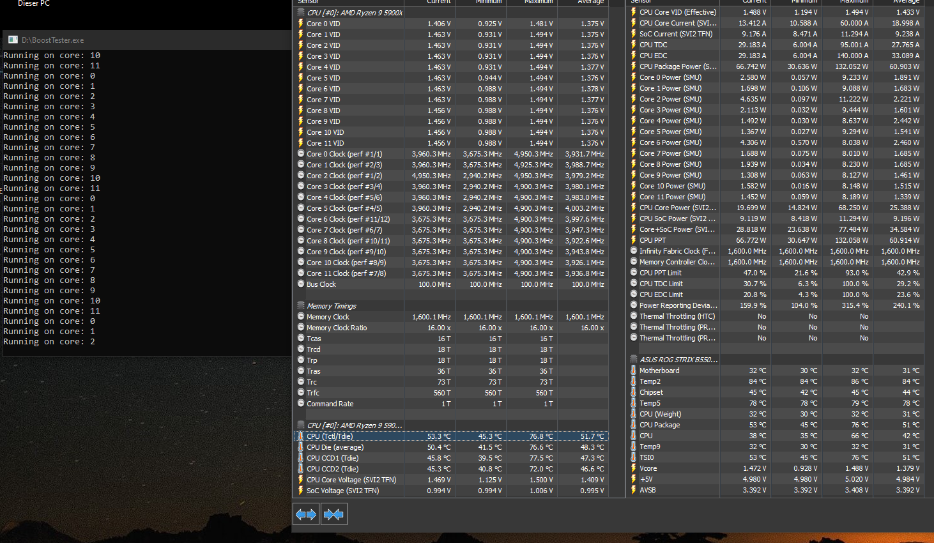
Task: Select the CPU [#0]: AMD Ryzen 9 5900X group header
Action: point(451,13)
